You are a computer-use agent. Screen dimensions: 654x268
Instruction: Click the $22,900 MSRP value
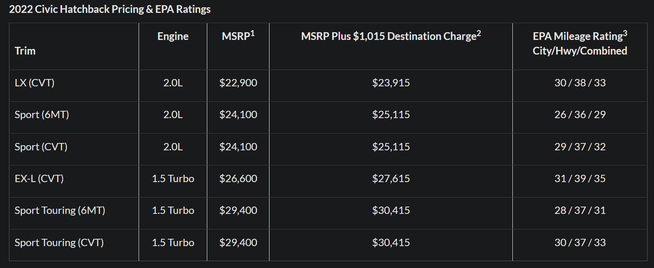(x=238, y=83)
